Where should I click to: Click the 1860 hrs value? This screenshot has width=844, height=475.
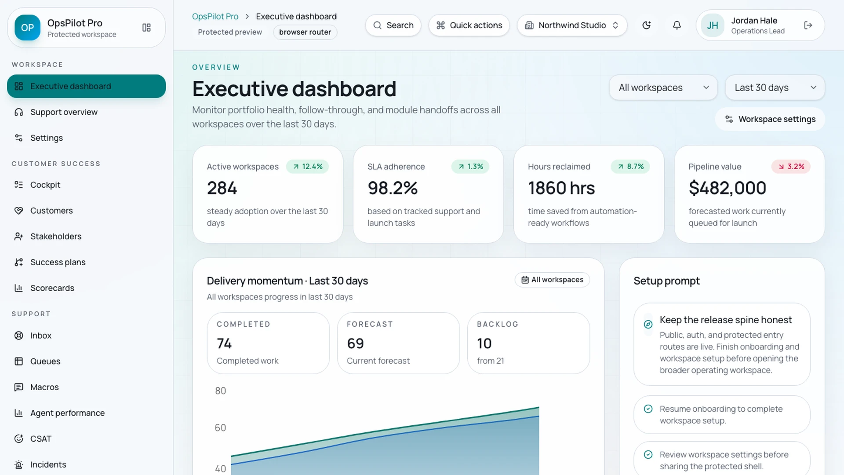561,188
